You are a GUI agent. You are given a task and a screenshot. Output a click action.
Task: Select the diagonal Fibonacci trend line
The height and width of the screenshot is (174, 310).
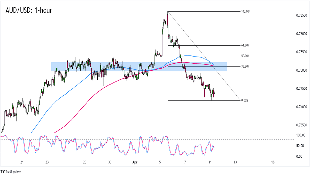click(x=204, y=56)
